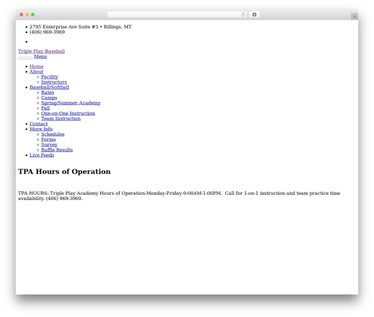Click the TPA HOURS paragraph text
374x317 pixels.
[179, 196]
